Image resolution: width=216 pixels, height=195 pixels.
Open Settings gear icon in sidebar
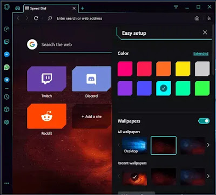(x=6, y=122)
